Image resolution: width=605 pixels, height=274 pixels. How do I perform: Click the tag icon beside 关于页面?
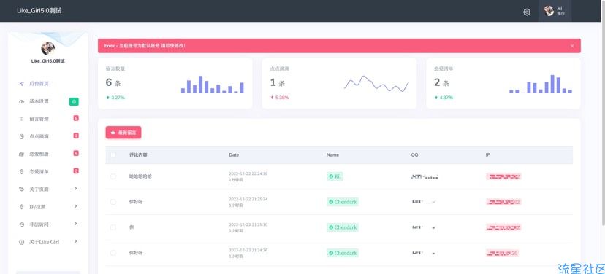coord(22,189)
